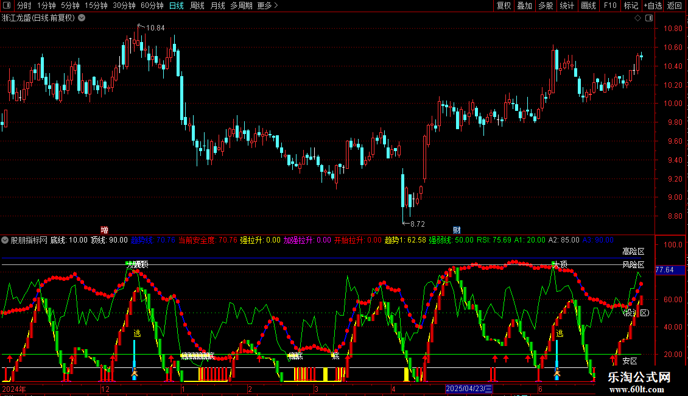Add stock to watchlist with +自选
The image size is (688, 396).
click(x=653, y=5)
